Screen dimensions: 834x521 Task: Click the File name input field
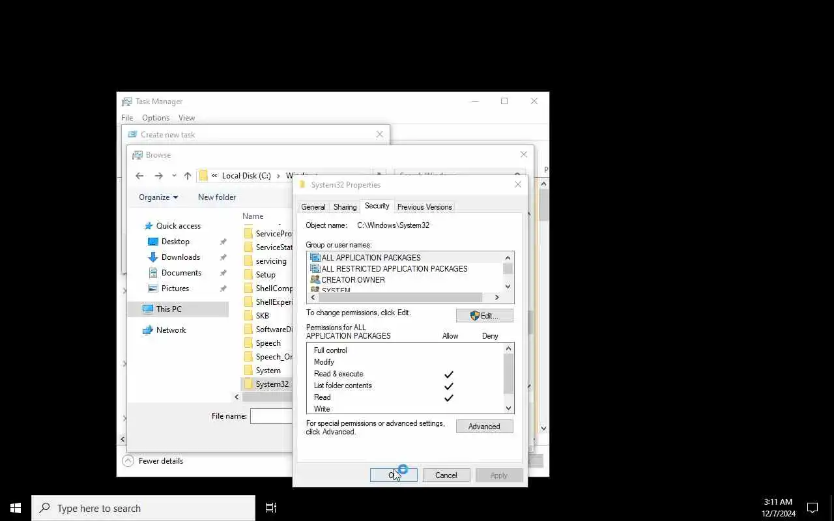271,416
